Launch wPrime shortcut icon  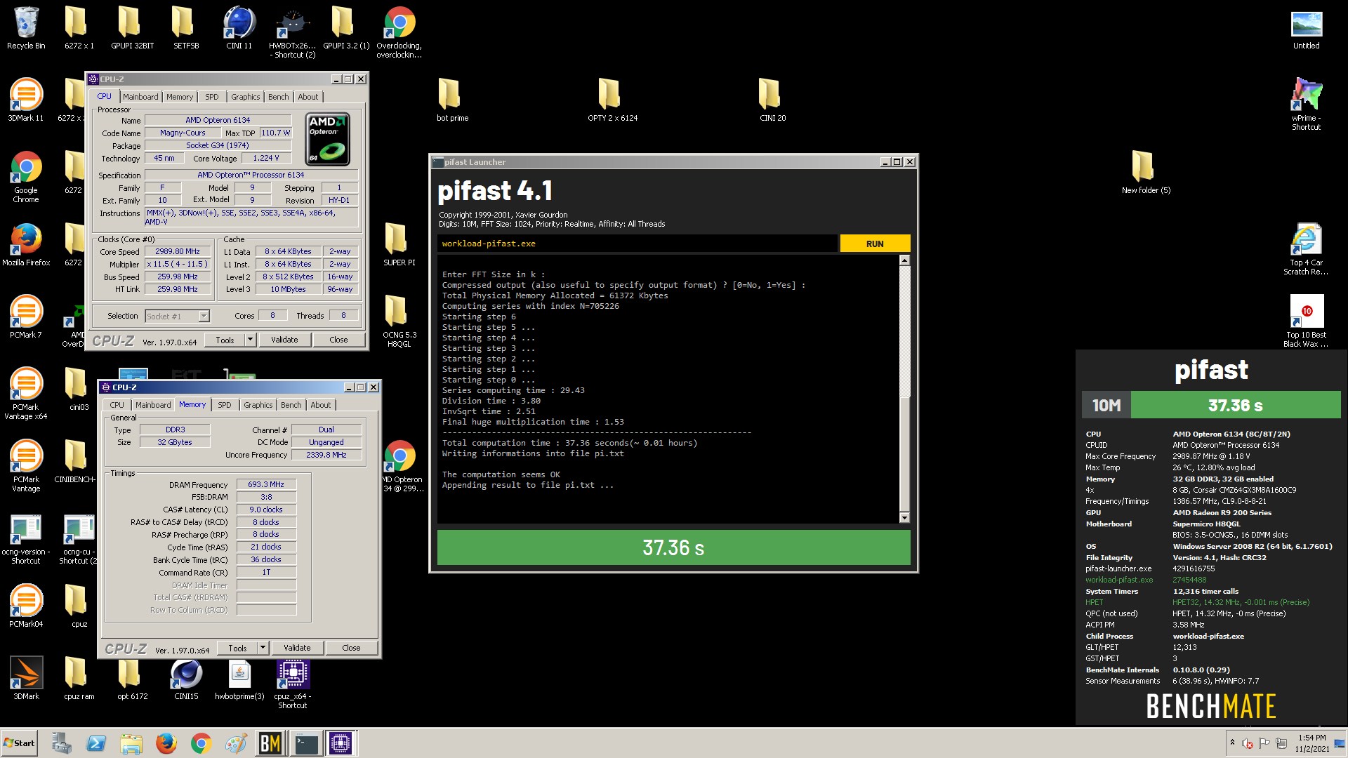1306,104
